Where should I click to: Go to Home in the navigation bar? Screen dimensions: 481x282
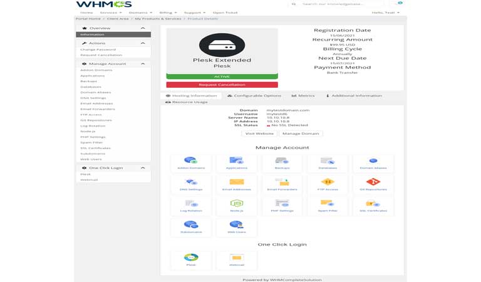pos(86,13)
